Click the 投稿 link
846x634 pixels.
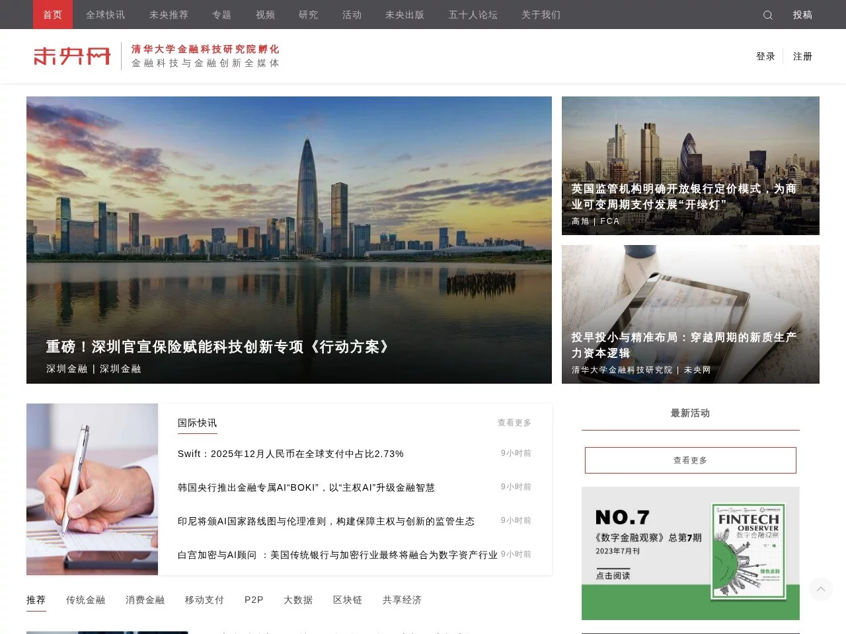tap(802, 15)
